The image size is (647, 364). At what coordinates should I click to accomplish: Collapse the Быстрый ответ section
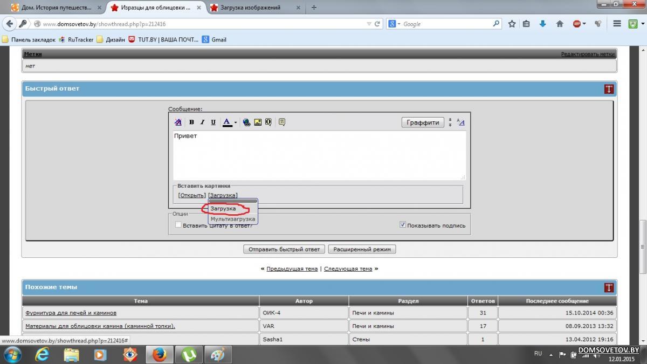pyautogui.click(x=609, y=89)
